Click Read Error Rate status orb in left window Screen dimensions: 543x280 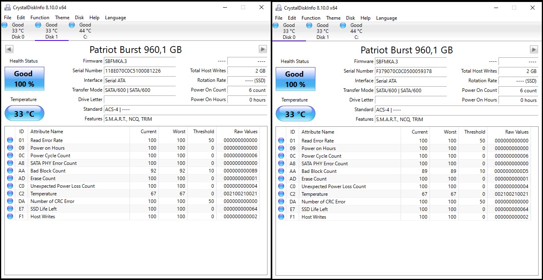pos(10,140)
